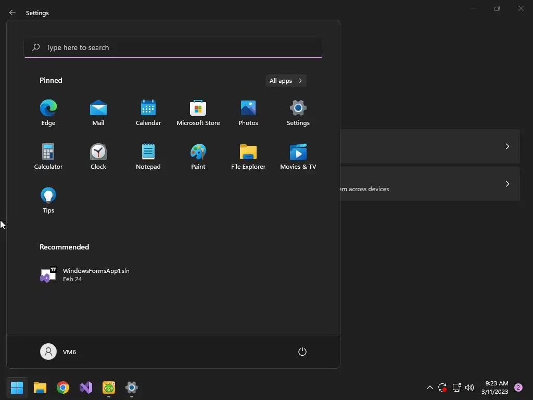
Task: Click the Type here to search box
Action: click(173, 47)
